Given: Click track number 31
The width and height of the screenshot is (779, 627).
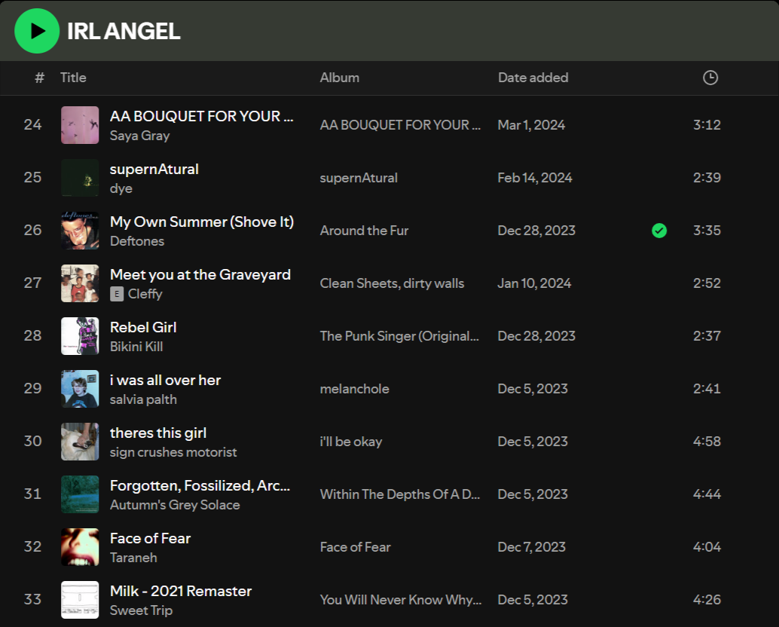Looking at the screenshot, I should click(33, 494).
